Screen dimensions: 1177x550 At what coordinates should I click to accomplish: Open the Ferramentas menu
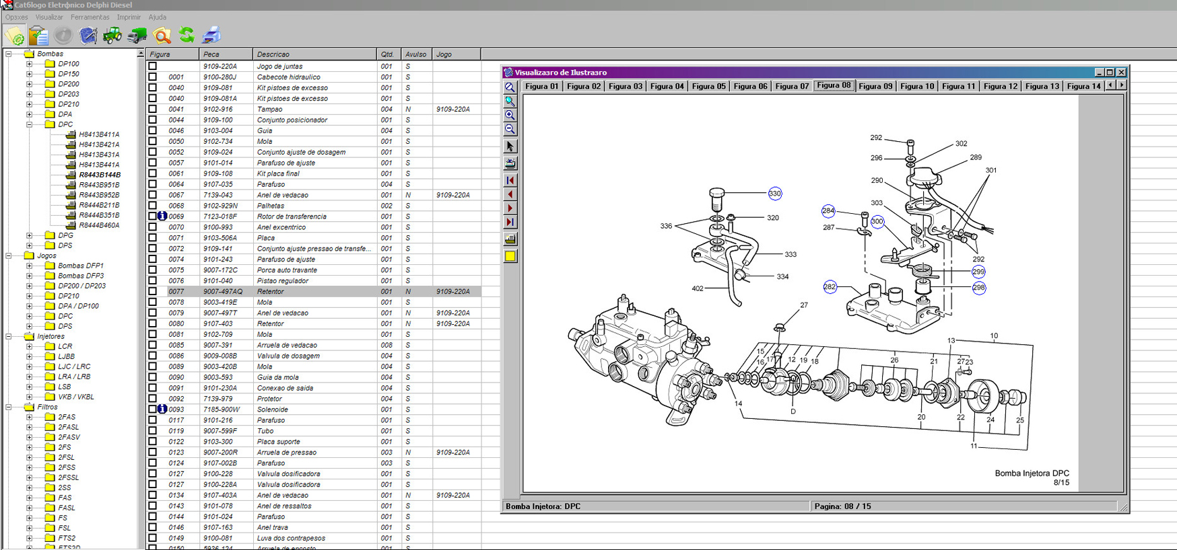[90, 17]
